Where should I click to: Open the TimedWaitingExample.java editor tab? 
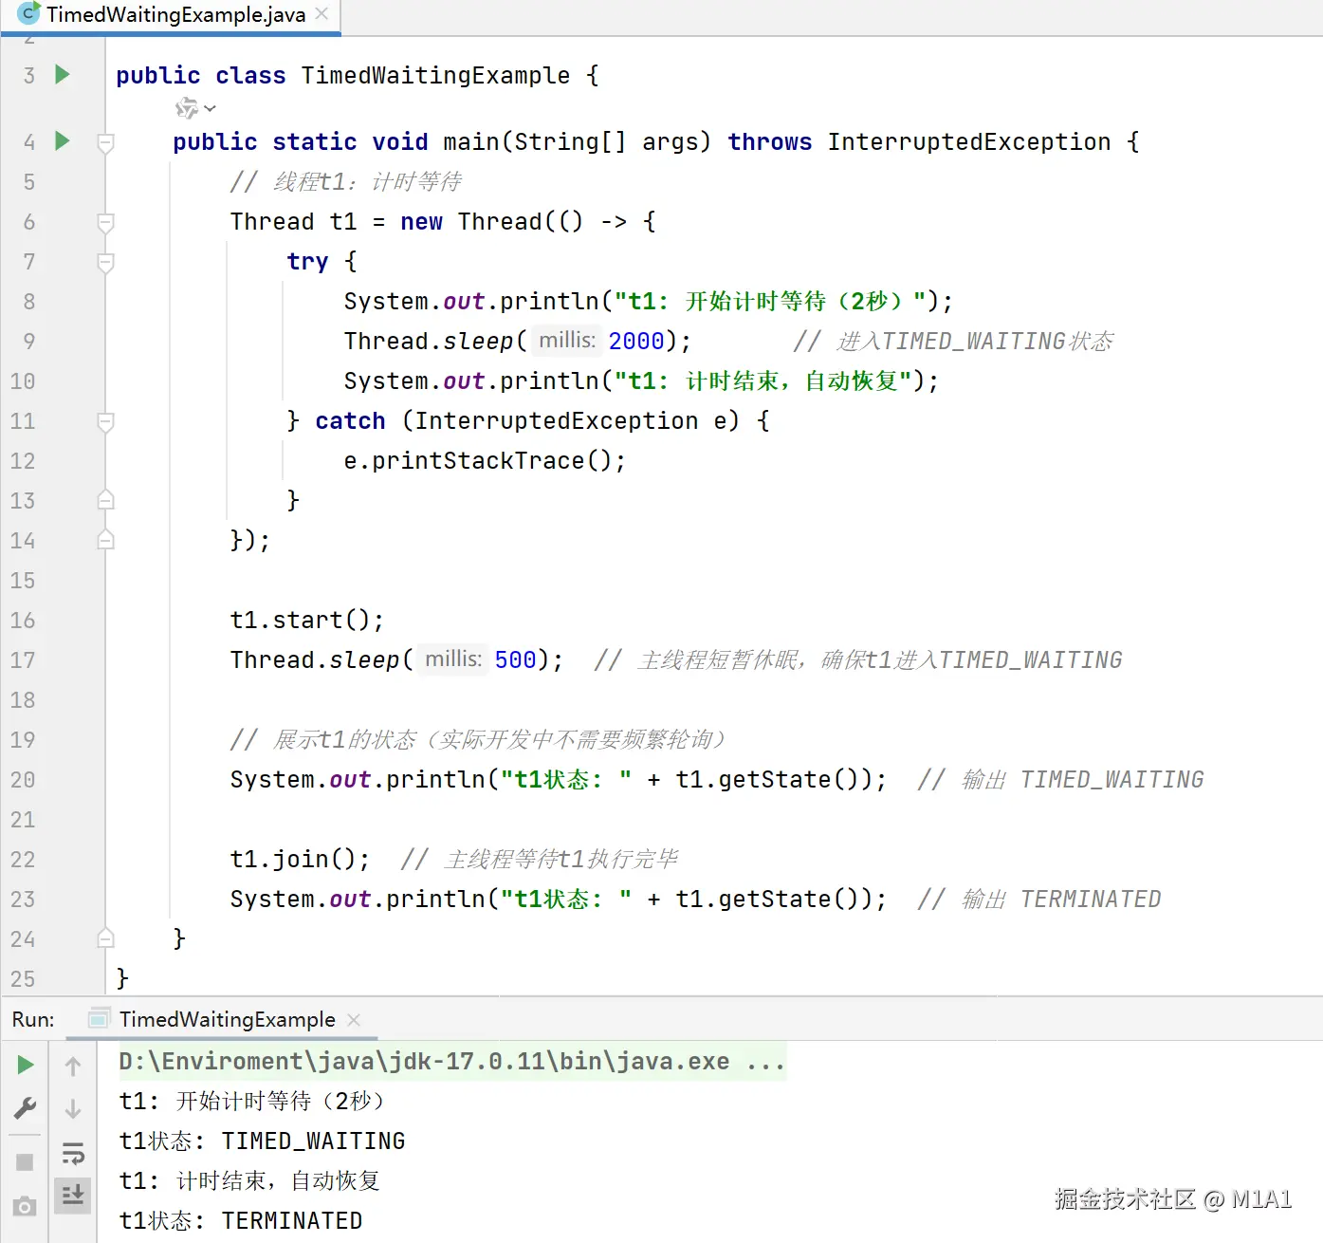(175, 15)
